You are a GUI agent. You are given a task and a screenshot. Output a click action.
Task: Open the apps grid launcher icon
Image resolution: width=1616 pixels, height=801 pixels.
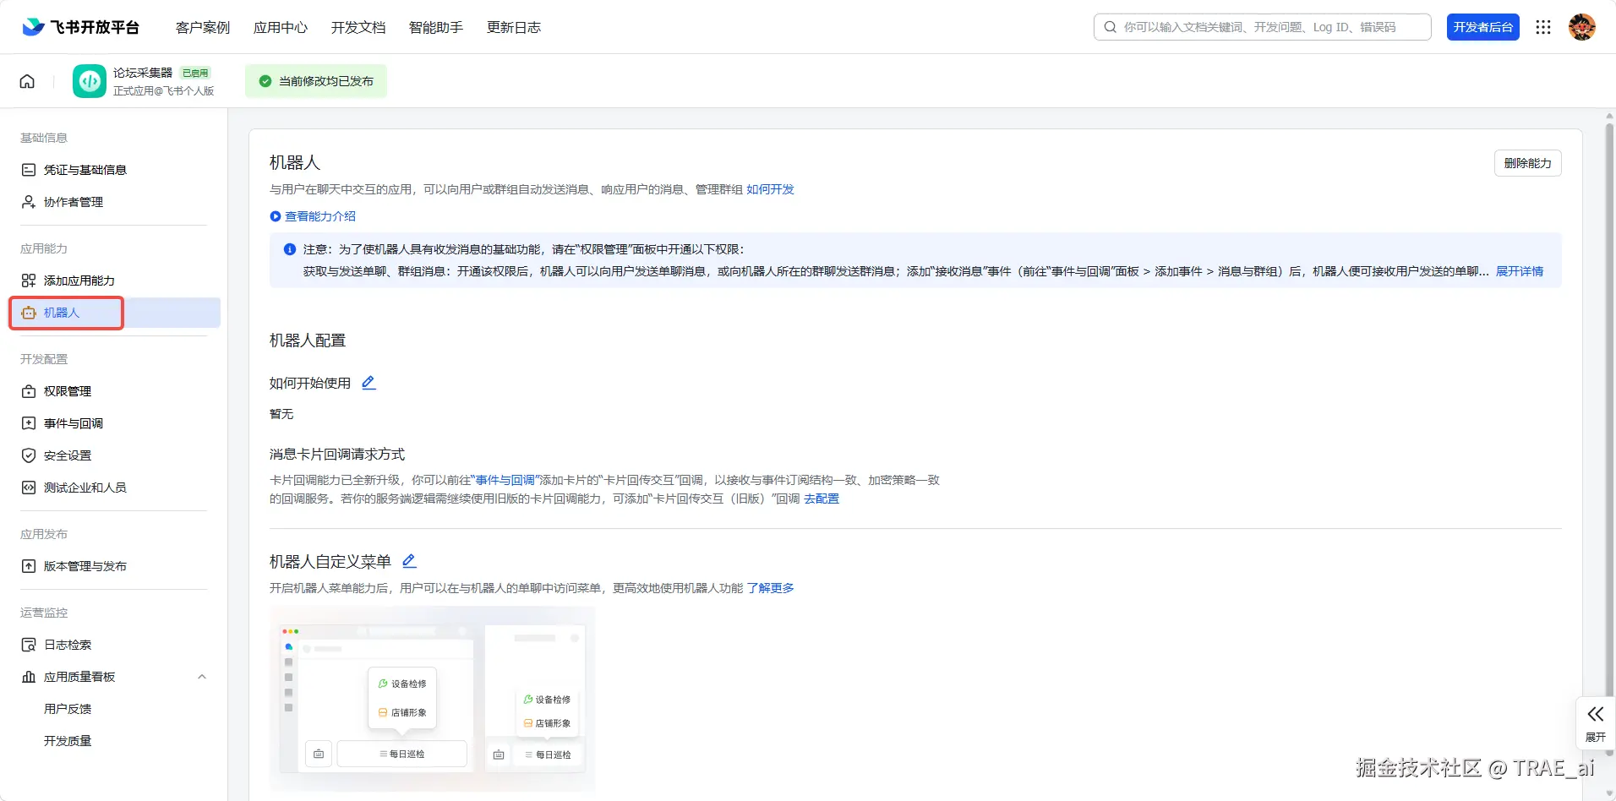coord(1543,27)
